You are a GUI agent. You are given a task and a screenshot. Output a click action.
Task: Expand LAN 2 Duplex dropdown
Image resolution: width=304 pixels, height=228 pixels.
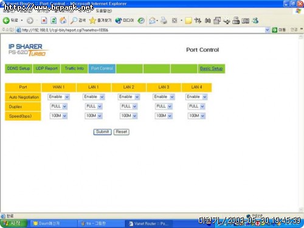tap(129, 106)
